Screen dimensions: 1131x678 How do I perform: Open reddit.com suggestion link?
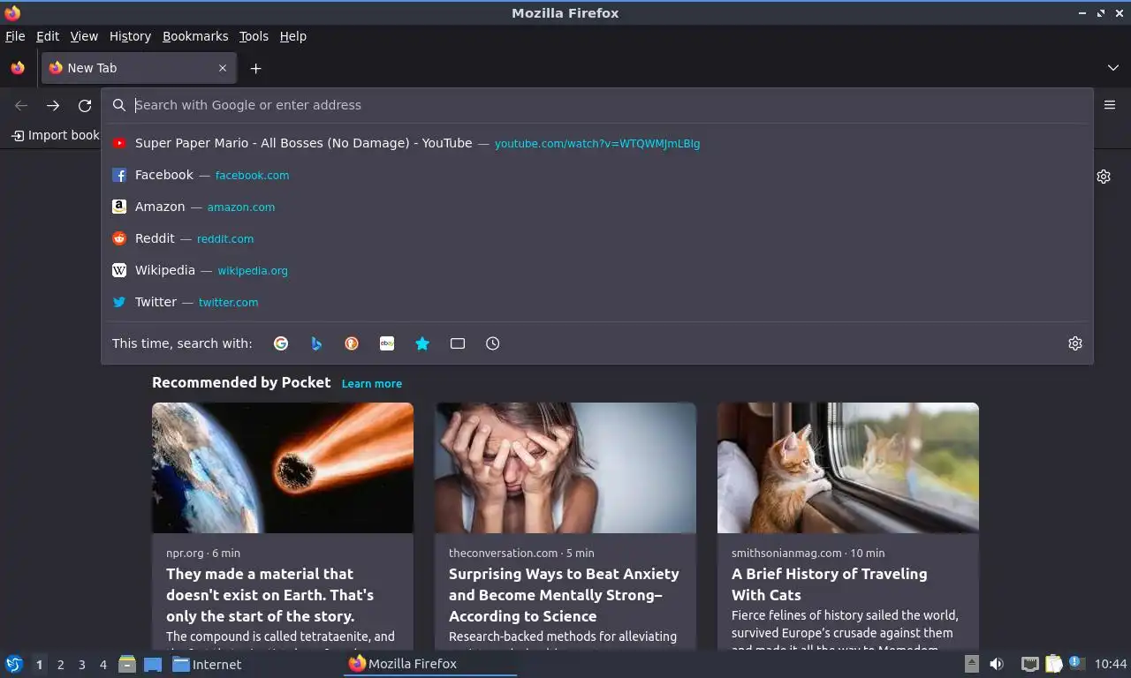225,239
